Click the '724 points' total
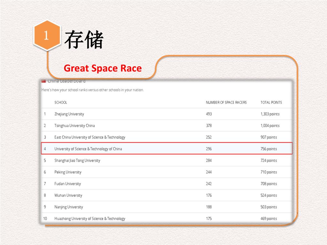Screen dimensions: 327x245 pos(269,161)
